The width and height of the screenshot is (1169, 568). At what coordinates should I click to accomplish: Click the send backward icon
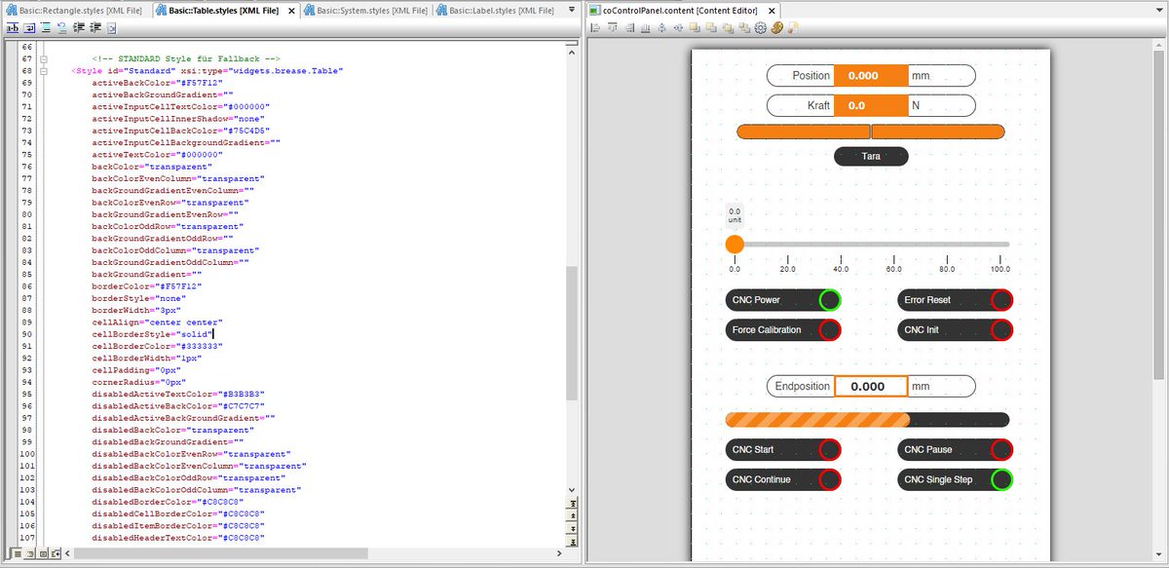coord(728,27)
